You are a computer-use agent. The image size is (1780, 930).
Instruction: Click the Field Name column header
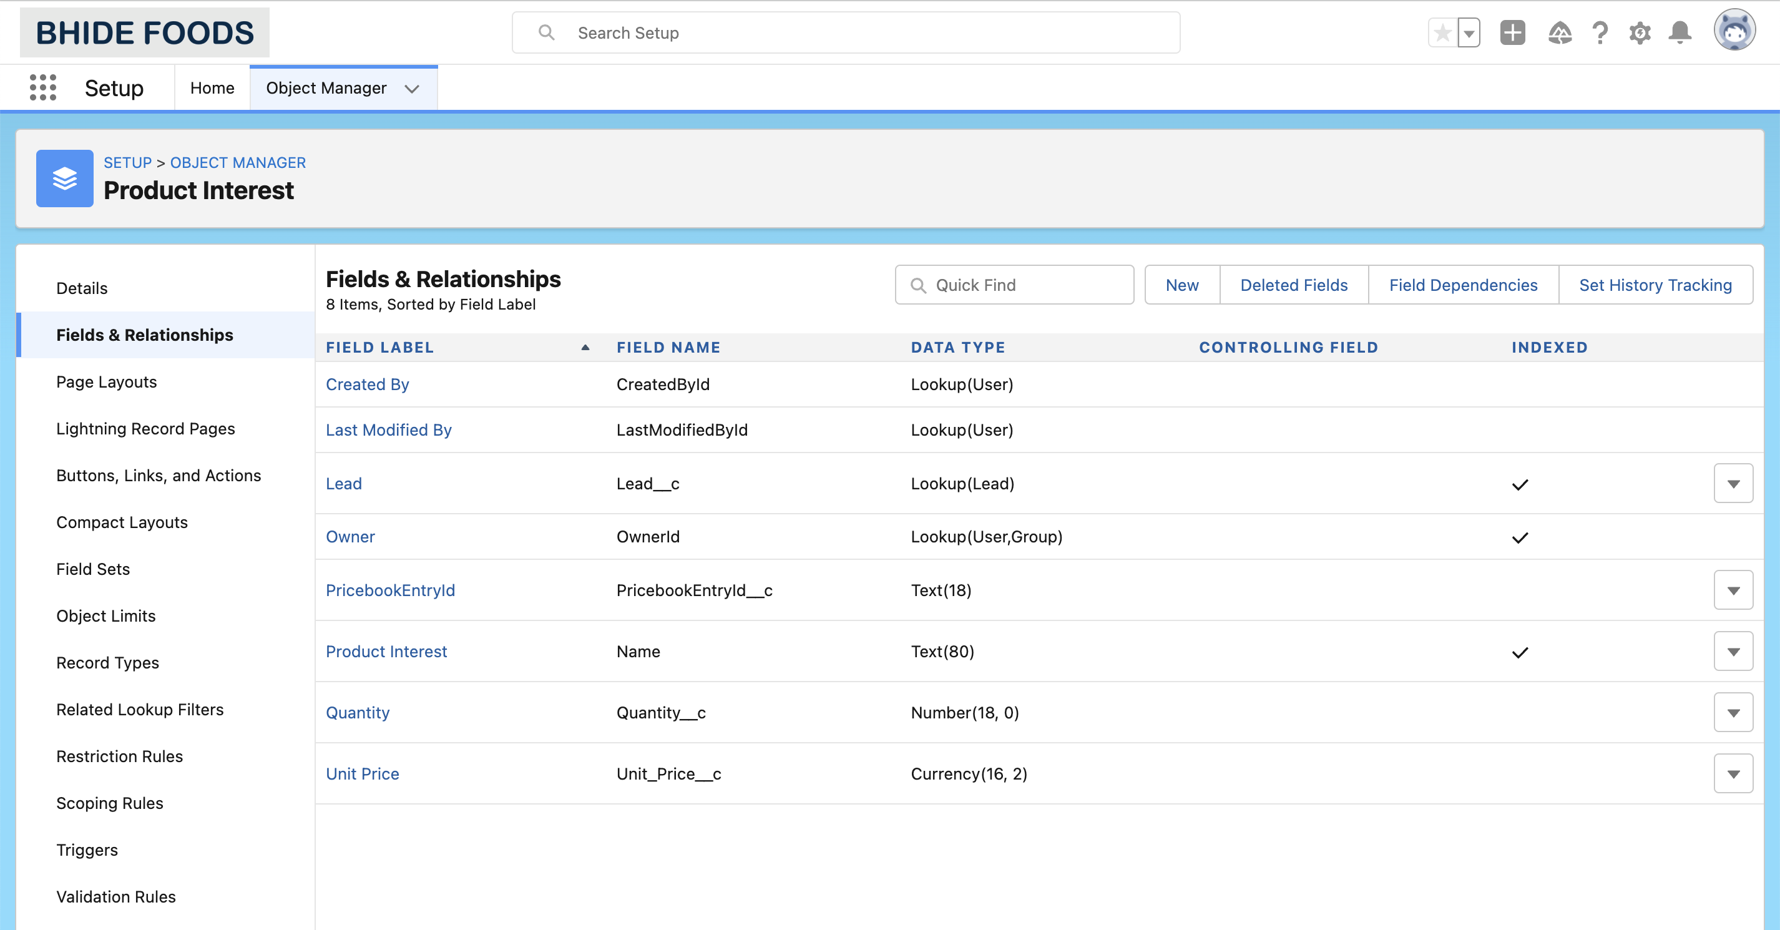pos(668,348)
